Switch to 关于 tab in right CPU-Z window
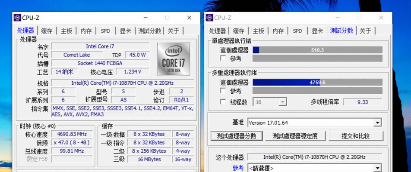 pos(365,31)
